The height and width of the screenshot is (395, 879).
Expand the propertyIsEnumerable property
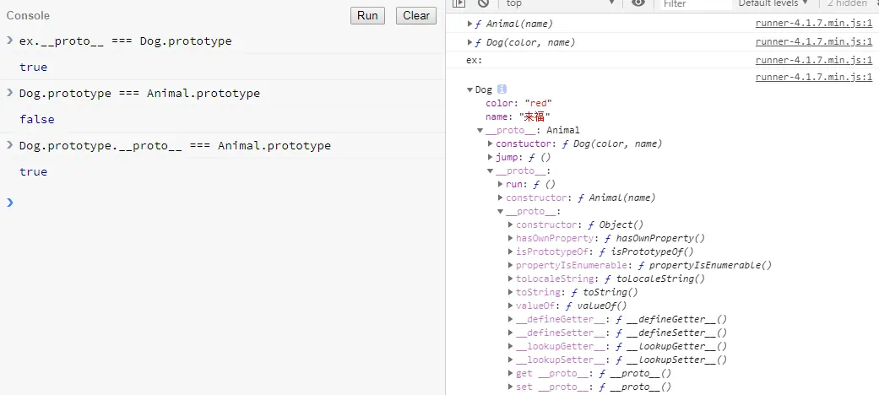[x=511, y=265]
